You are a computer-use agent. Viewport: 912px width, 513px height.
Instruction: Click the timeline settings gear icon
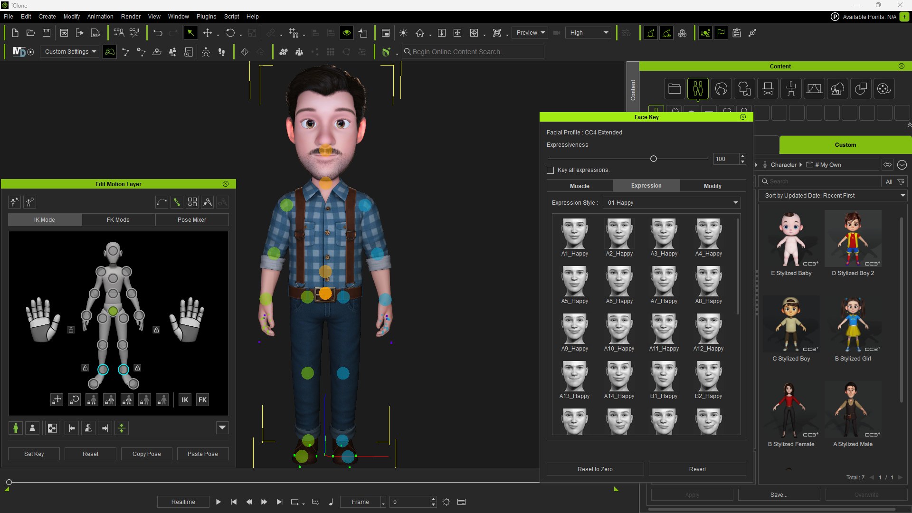(446, 502)
